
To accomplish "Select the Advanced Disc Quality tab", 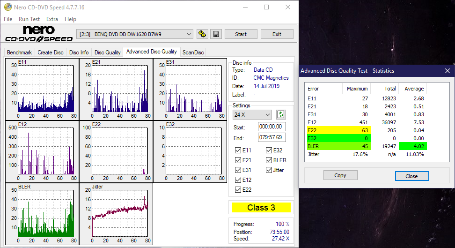I will pos(152,52).
